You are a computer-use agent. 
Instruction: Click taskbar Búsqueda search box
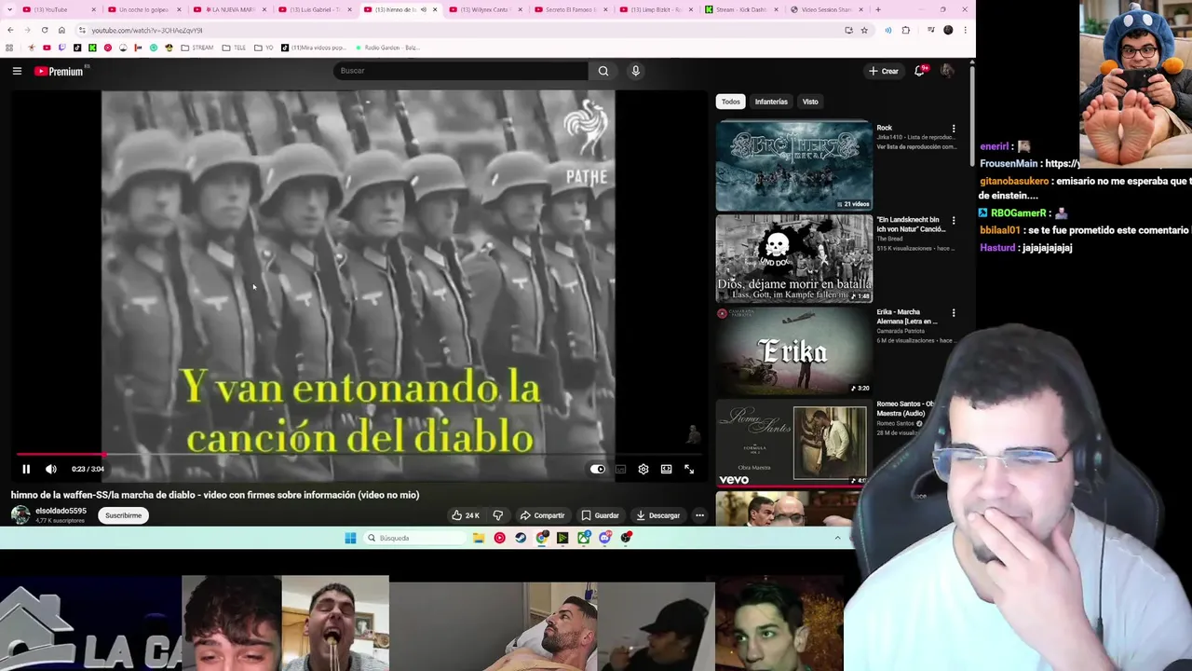[x=413, y=538]
